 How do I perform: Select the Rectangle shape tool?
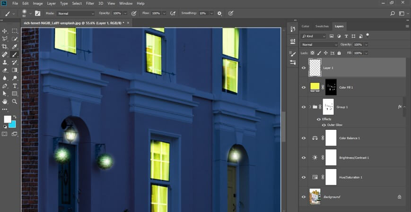[15, 93]
